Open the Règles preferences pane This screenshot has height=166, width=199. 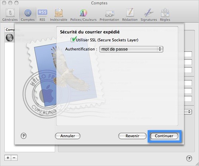[x=165, y=15]
